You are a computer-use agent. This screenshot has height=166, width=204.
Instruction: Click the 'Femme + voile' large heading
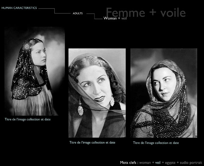click(x=146, y=13)
